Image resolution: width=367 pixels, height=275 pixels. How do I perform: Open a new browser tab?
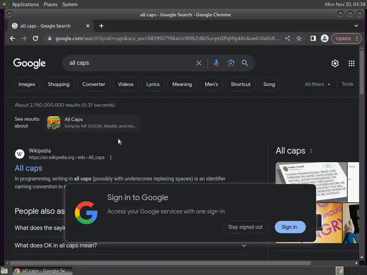pyautogui.click(x=101, y=26)
